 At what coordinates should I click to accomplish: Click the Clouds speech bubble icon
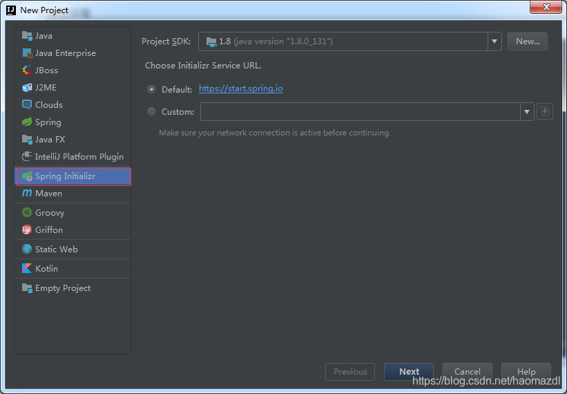coord(27,105)
